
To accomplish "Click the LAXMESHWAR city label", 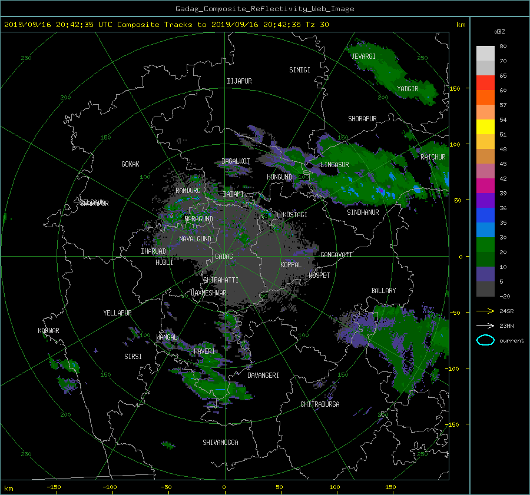I will (x=208, y=293).
